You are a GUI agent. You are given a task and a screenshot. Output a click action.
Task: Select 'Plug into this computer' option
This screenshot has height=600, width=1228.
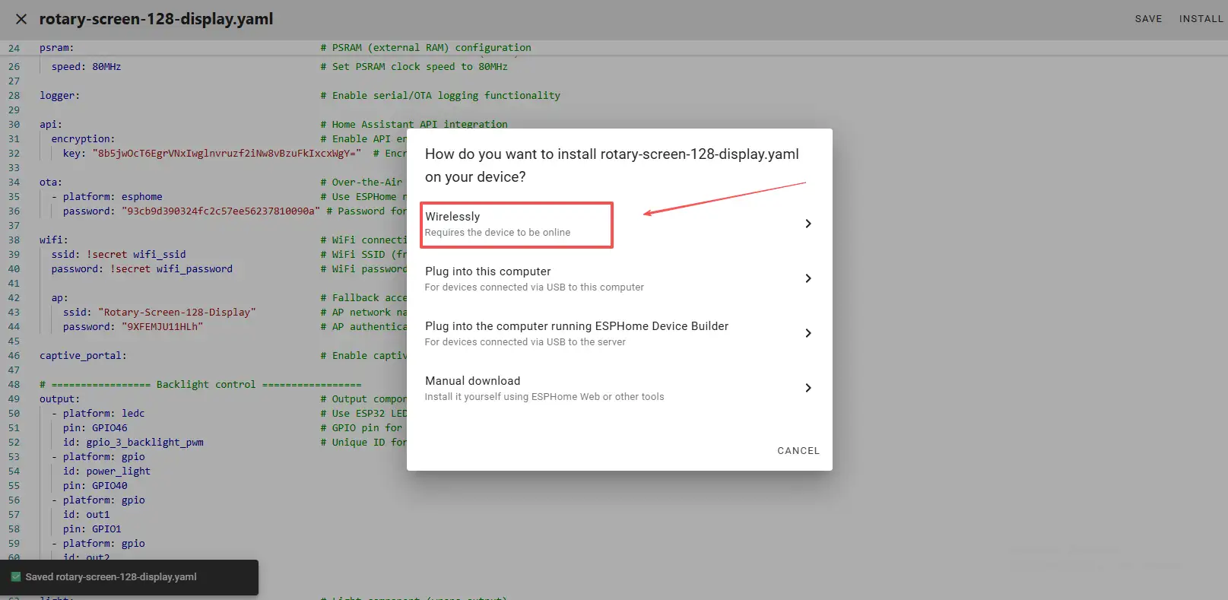(534, 278)
